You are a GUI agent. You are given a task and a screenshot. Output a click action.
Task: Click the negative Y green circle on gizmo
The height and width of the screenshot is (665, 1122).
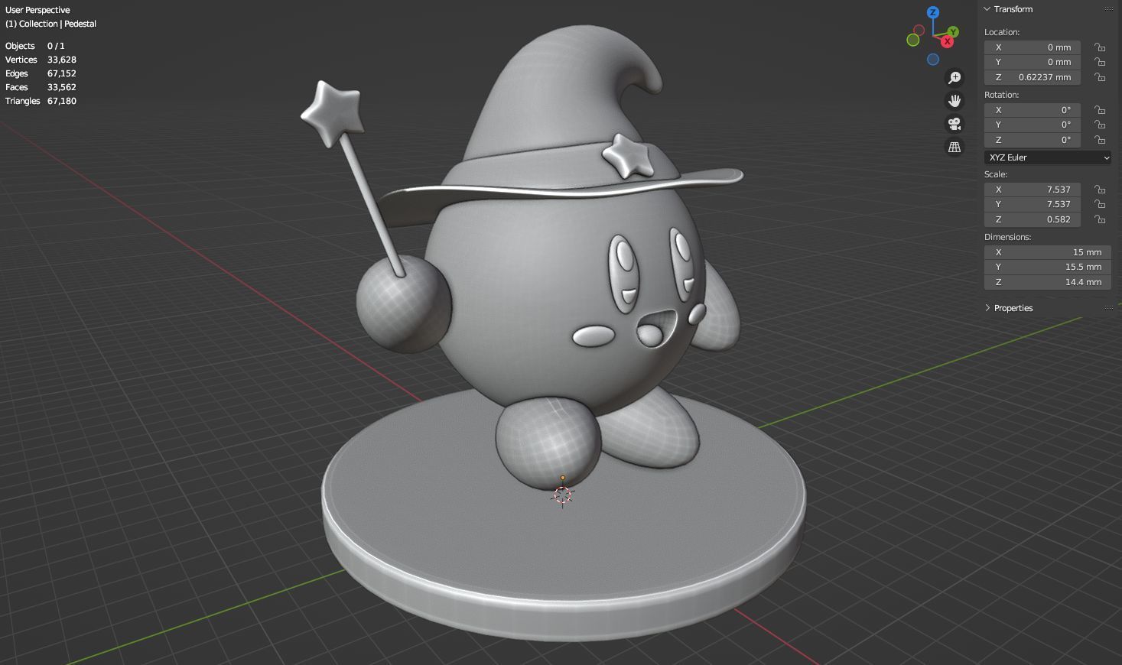[x=913, y=40]
